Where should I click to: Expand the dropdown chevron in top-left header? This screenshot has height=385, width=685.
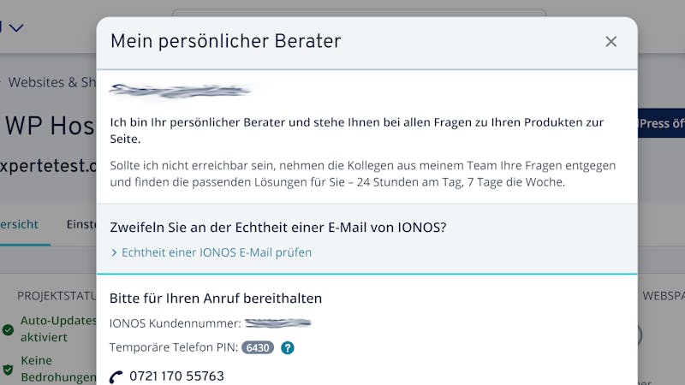click(16, 28)
